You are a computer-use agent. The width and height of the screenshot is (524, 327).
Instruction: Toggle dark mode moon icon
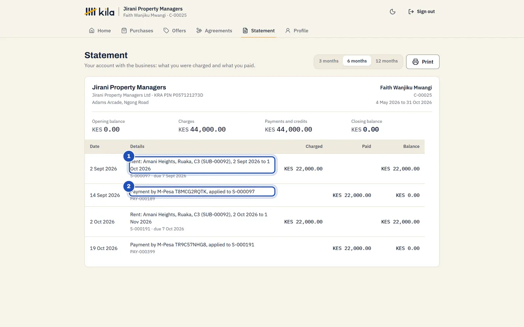coord(393,12)
